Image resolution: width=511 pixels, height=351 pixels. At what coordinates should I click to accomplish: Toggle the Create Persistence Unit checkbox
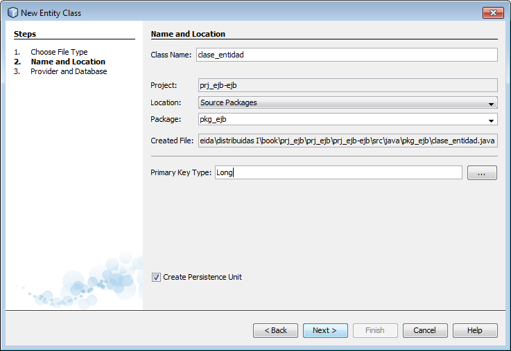[157, 277]
